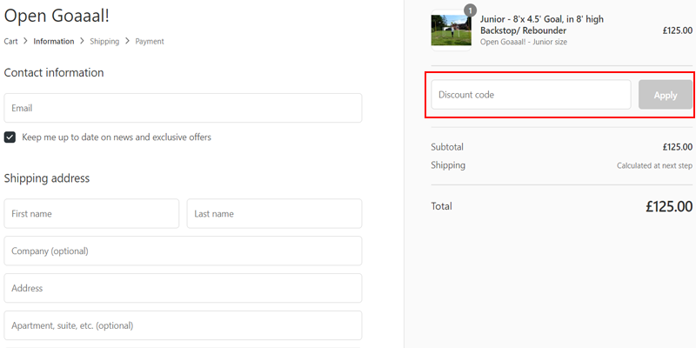Click the chevron icon after Cart breadcrumb
Viewport: 696px width, 348px height.
click(x=25, y=41)
